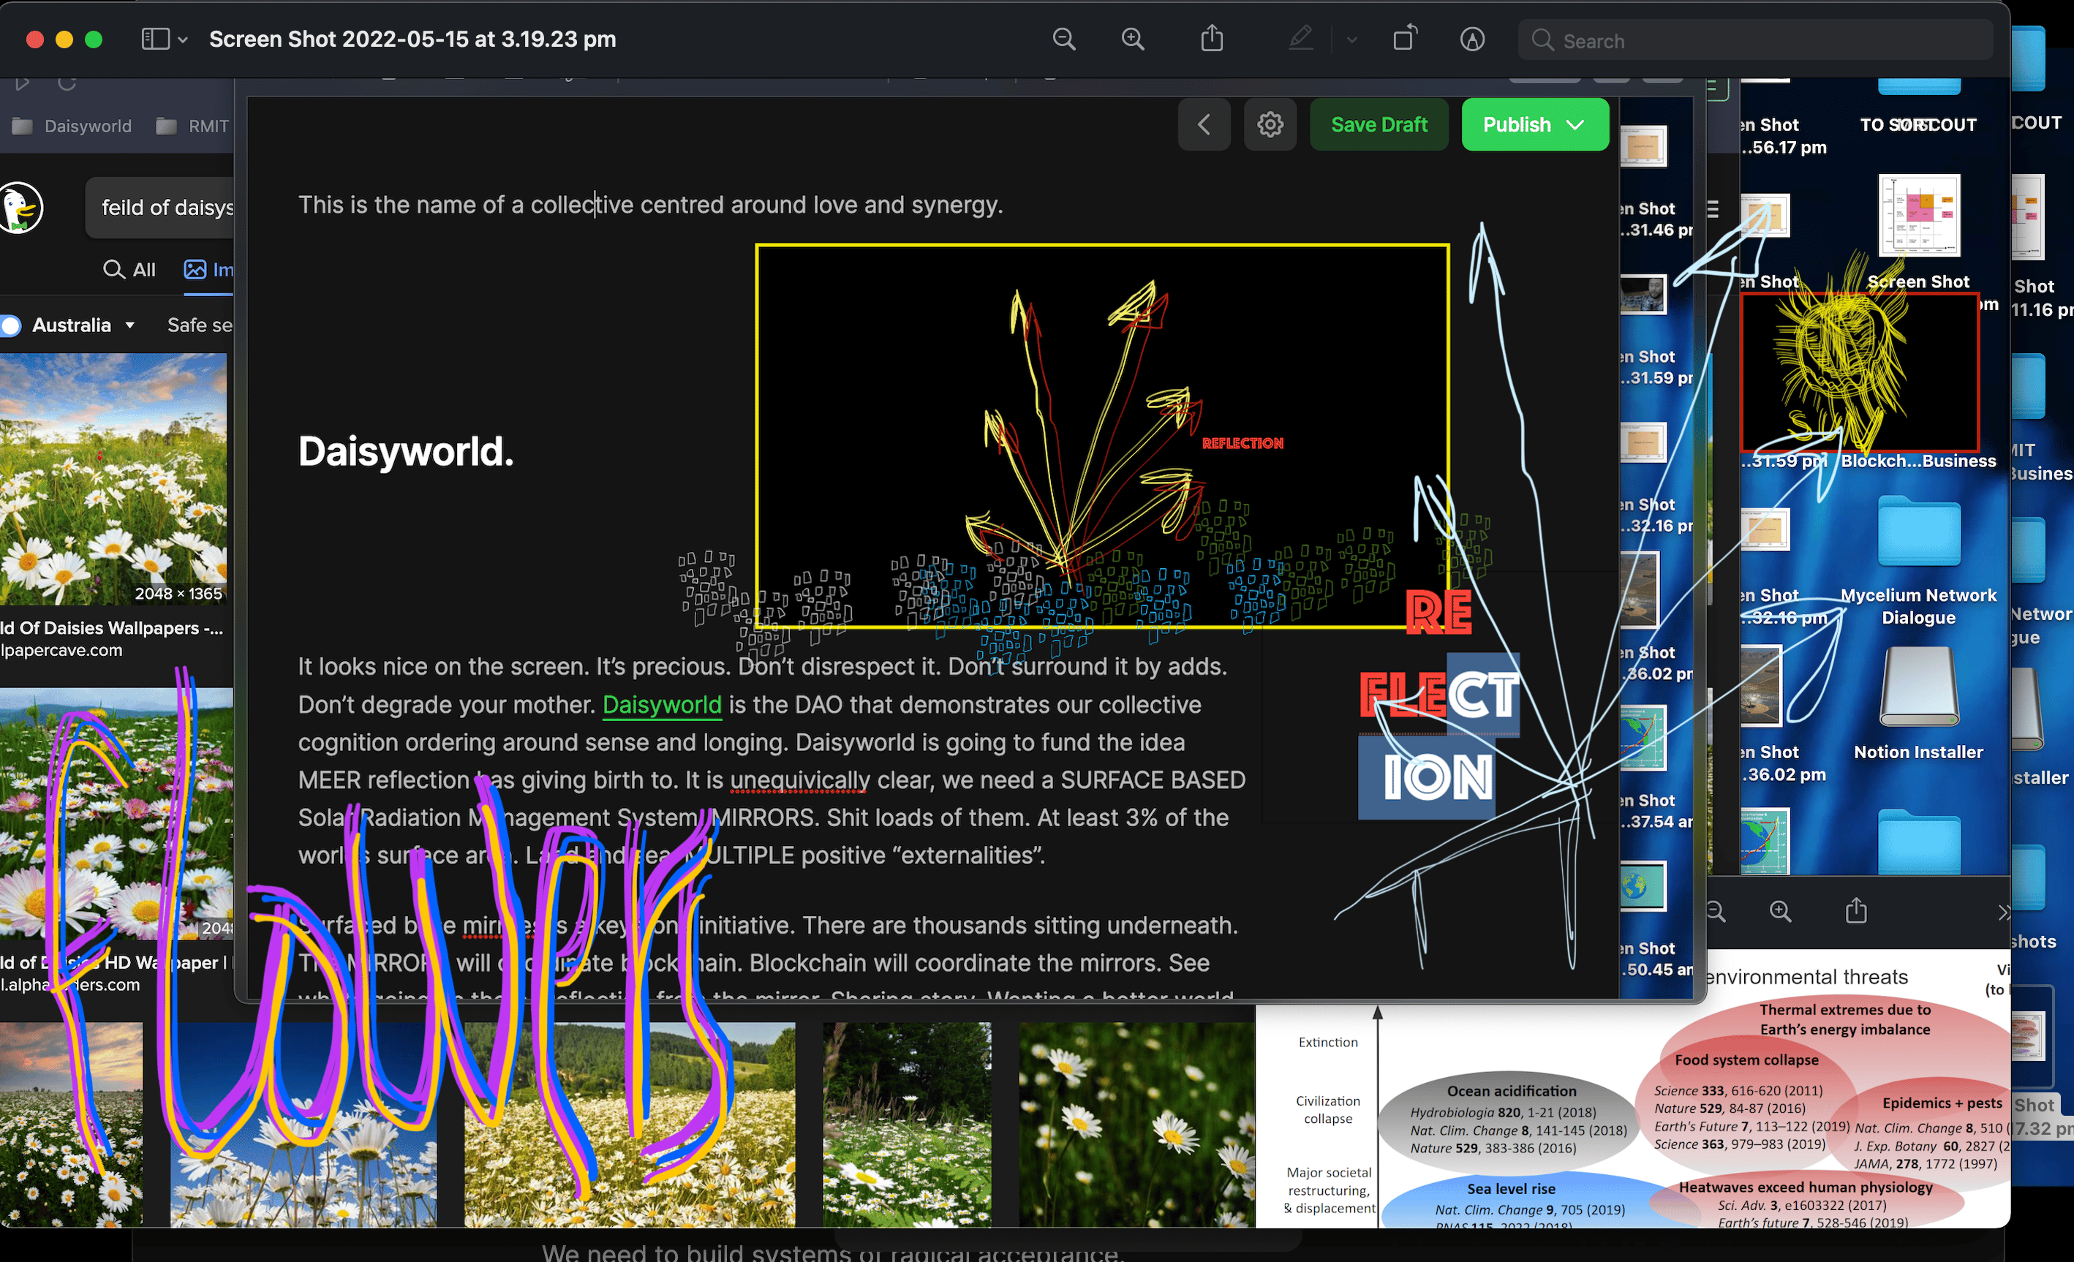This screenshot has width=2074, height=1262.
Task: Open the DuckDuckGo logo home link
Action: pyautogui.click(x=20, y=207)
